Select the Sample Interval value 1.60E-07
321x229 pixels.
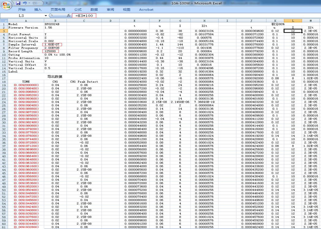tap(55, 44)
